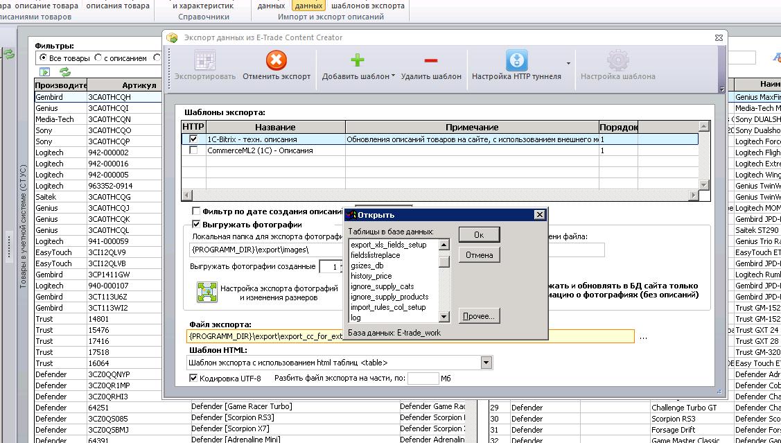Click и характеристик ribbon item
The width and height of the screenshot is (781, 443).
[203, 6]
